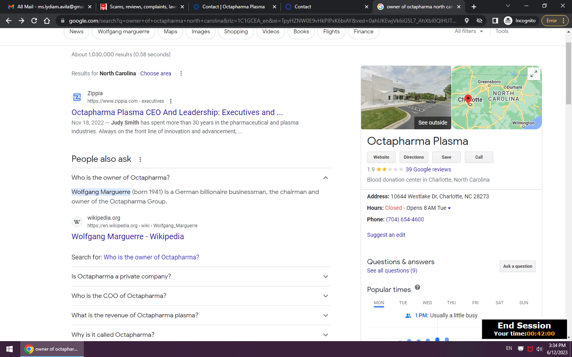Click the Directions button
Screen dimensions: 572x357
(x=414, y=157)
